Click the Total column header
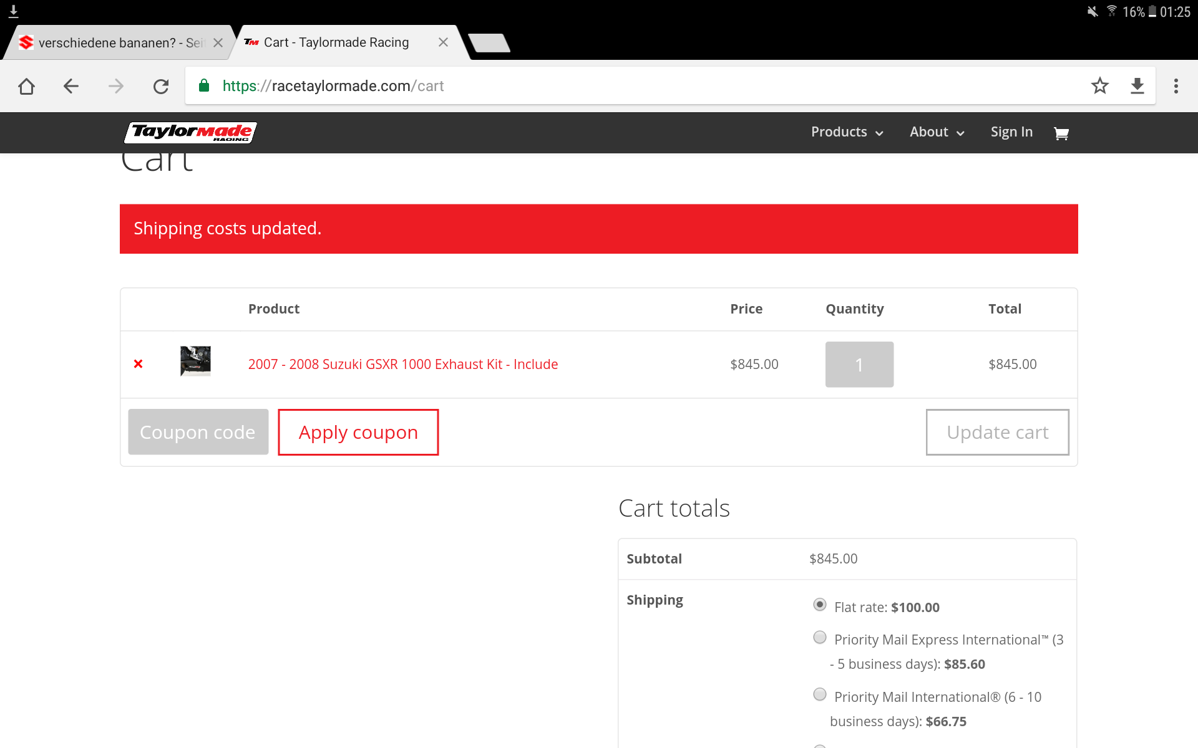The image size is (1198, 748). (x=1005, y=309)
